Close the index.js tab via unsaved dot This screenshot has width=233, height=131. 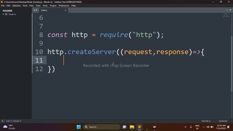tap(66, 10)
